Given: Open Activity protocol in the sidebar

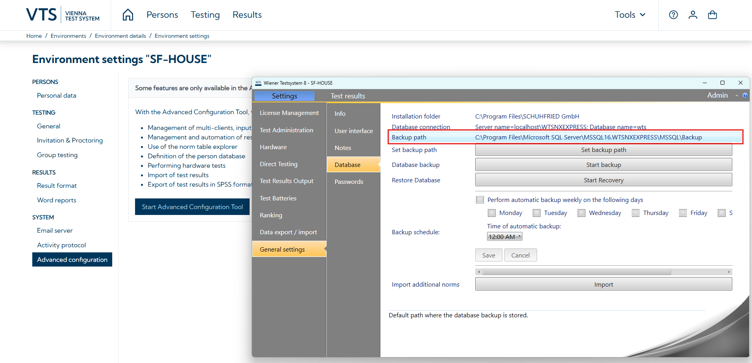Looking at the screenshot, I should point(61,245).
